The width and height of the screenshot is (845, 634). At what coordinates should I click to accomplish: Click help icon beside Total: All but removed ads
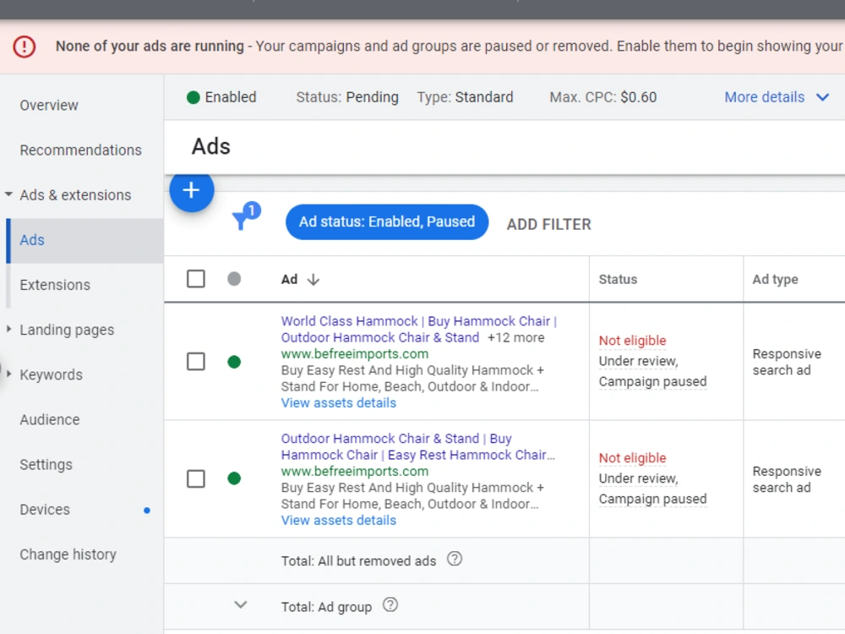pyautogui.click(x=455, y=559)
